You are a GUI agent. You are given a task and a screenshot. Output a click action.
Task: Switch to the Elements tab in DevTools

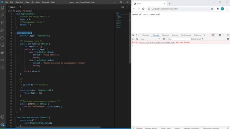point(146,35)
